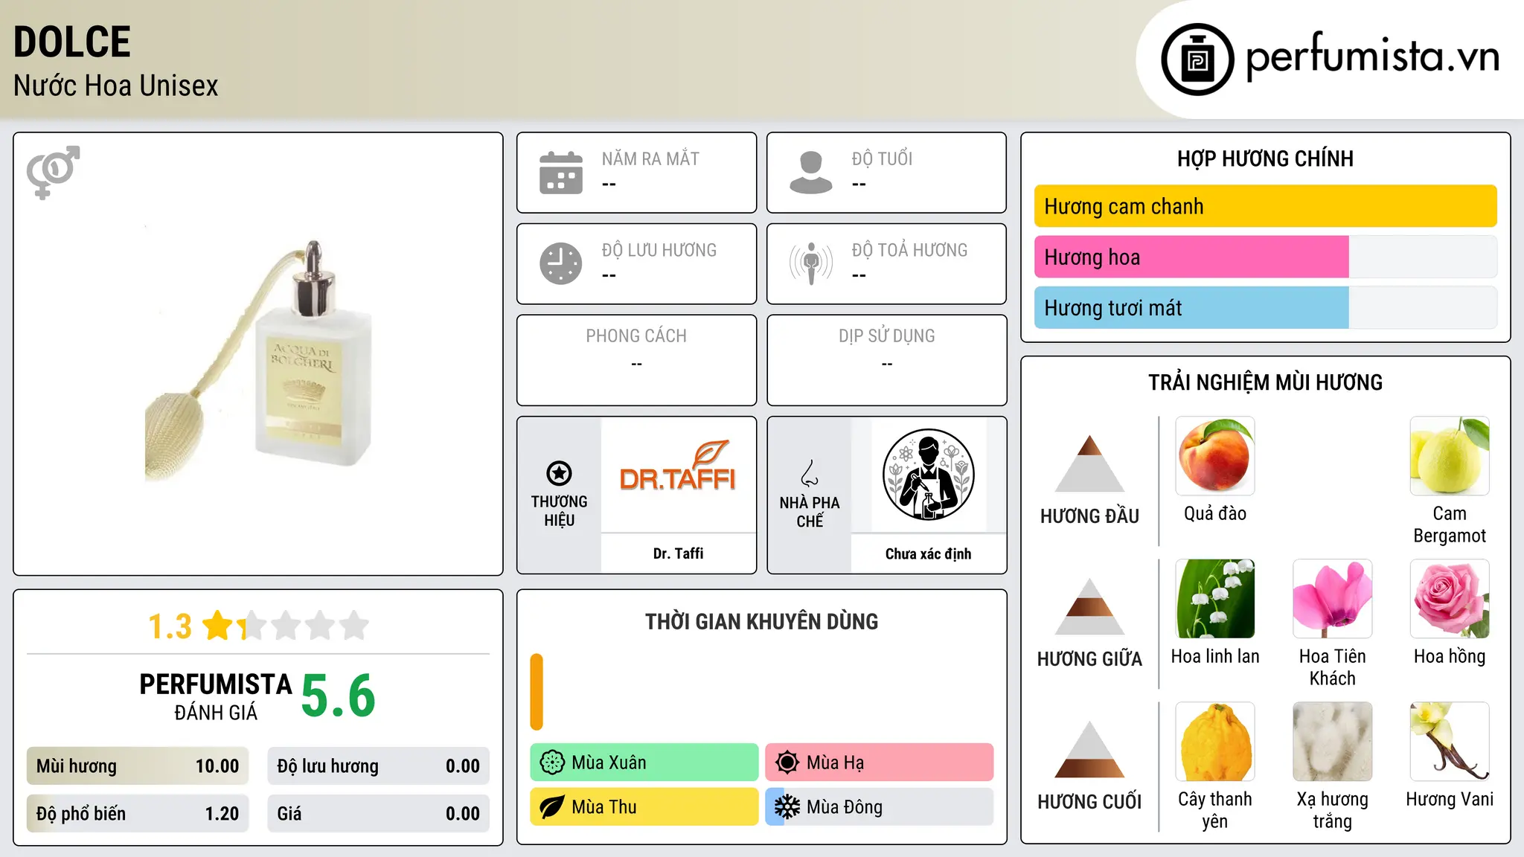Open the Hương Vani note image
Screen dimensions: 1524x857
[x=1450, y=742]
